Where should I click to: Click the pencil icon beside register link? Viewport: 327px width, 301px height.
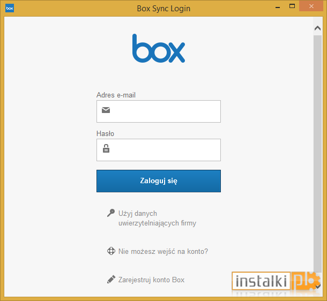(111, 280)
